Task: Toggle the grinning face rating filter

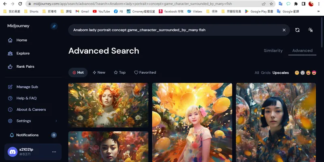Action: pos(308,73)
